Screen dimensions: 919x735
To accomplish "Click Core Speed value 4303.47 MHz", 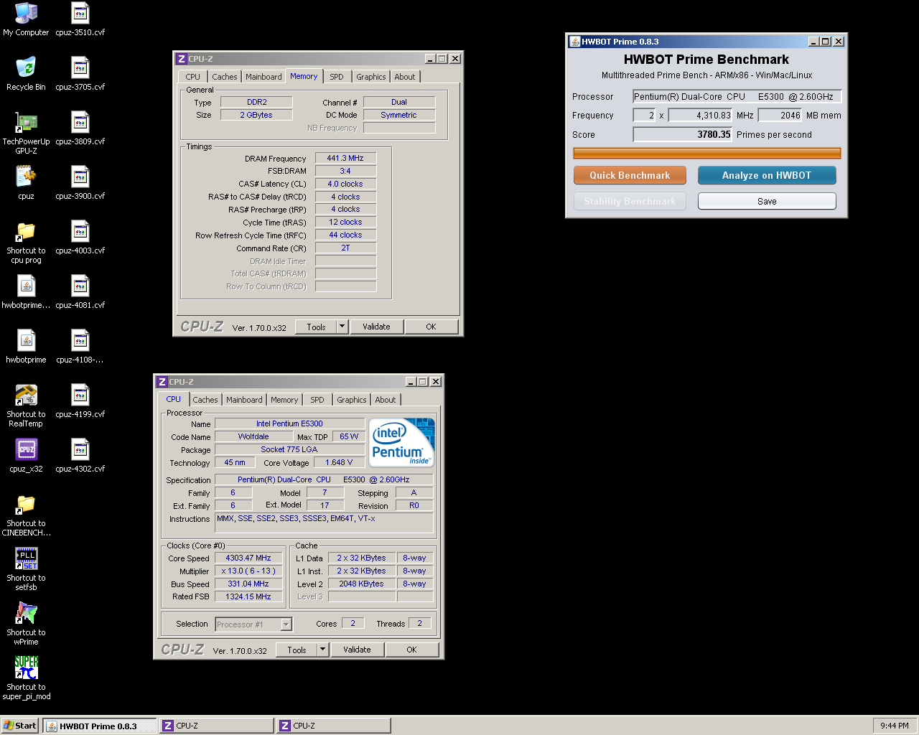I will click(x=248, y=558).
